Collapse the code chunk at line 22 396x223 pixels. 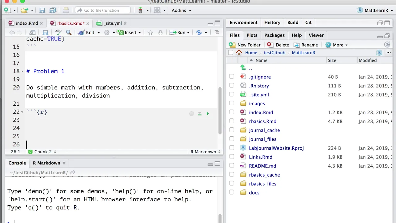point(22,112)
